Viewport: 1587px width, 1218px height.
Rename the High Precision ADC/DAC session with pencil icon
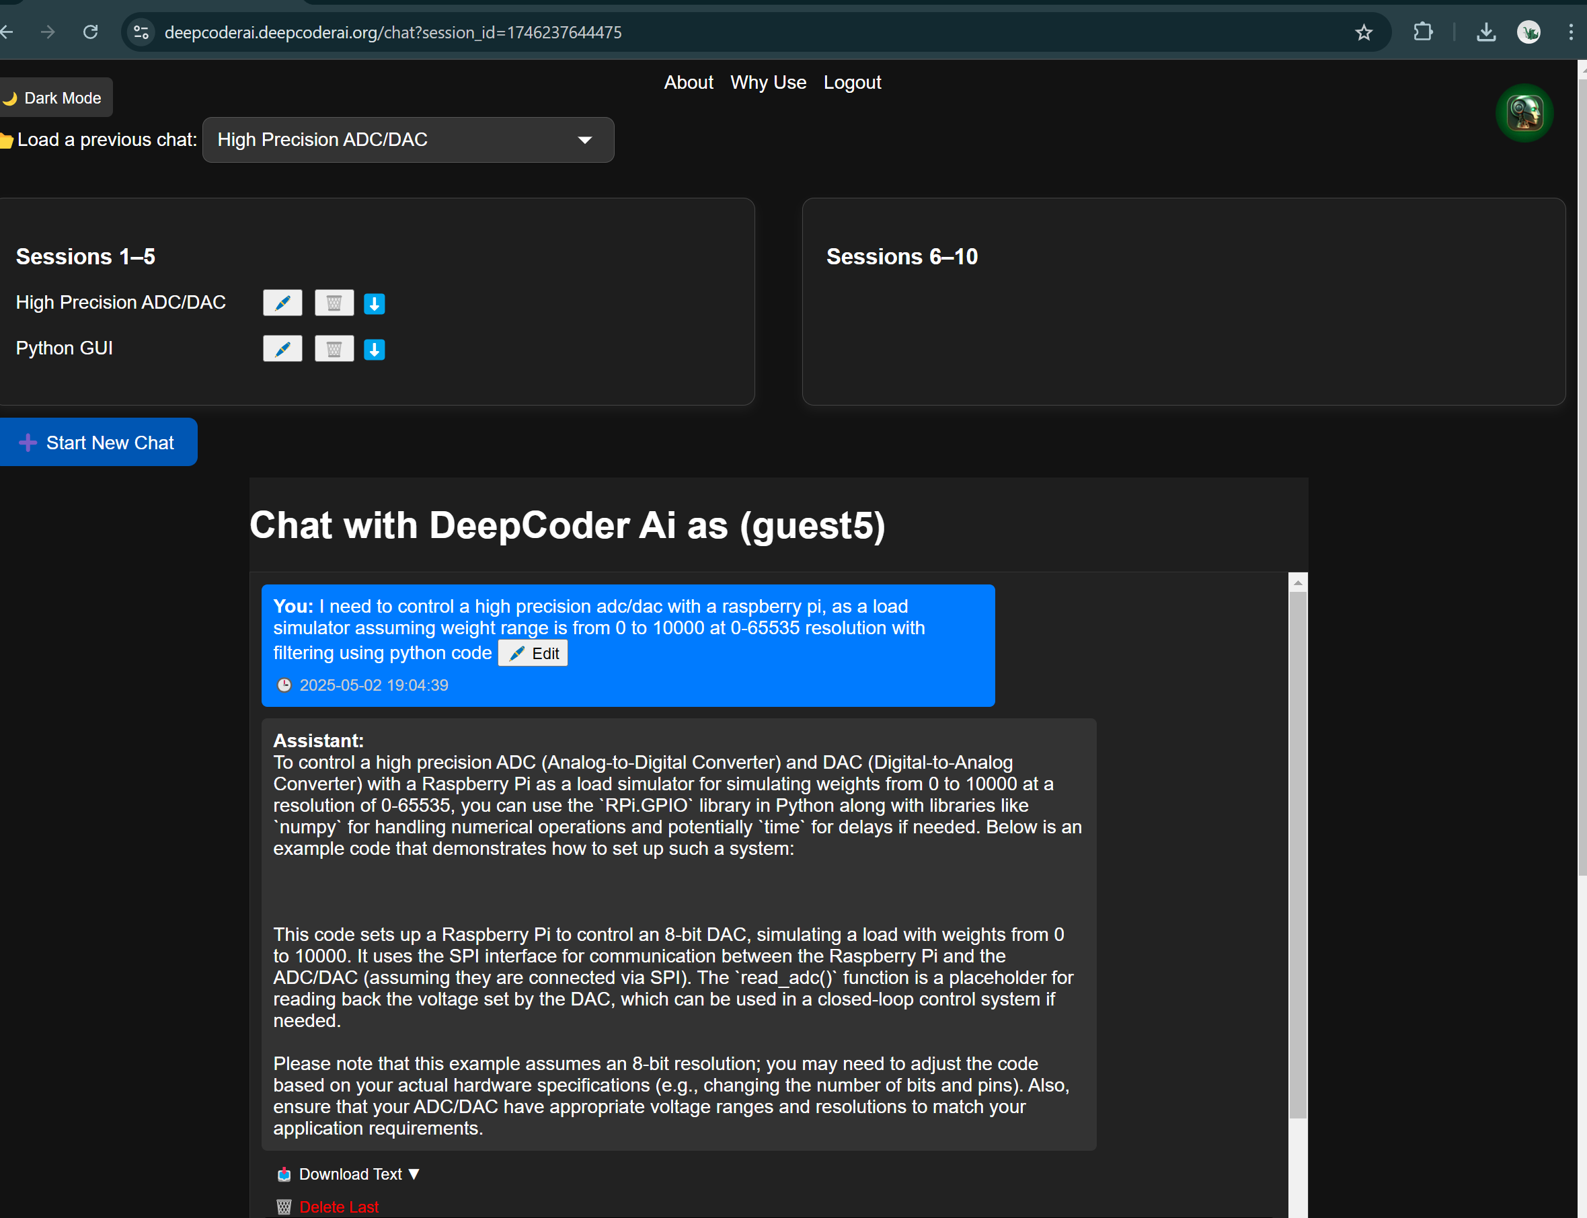tap(282, 303)
